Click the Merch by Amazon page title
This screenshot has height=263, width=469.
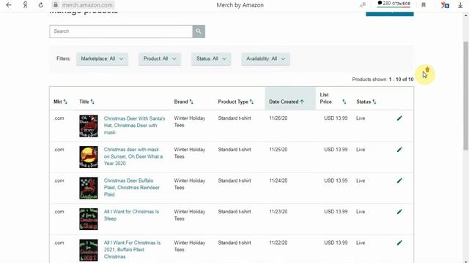pyautogui.click(x=240, y=5)
